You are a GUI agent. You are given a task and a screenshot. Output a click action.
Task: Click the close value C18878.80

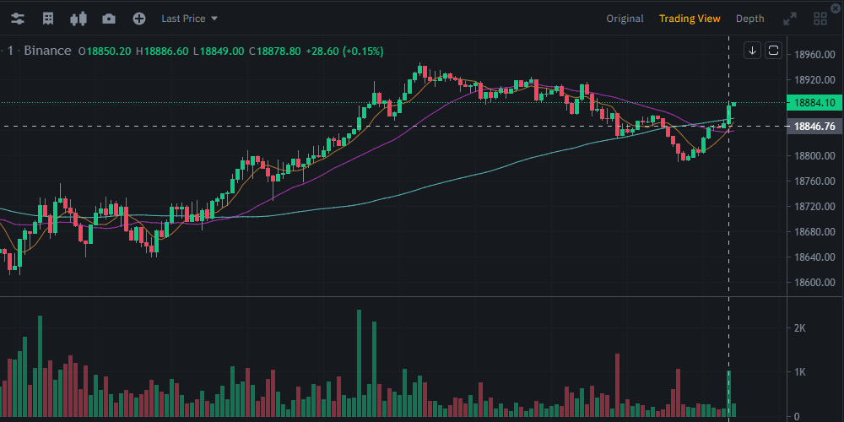click(x=274, y=51)
